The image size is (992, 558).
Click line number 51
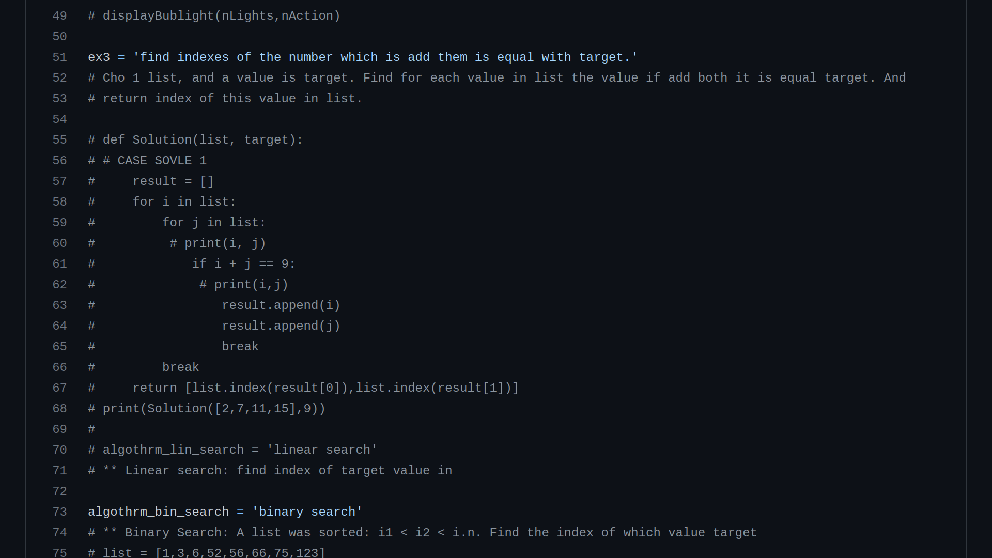[59, 57]
